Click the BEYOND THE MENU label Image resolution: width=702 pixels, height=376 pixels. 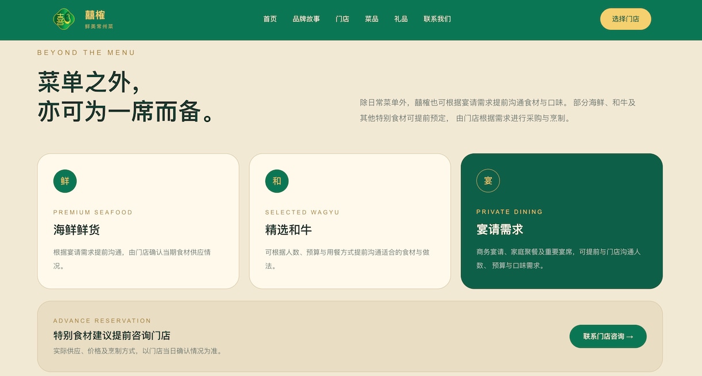[x=86, y=52]
